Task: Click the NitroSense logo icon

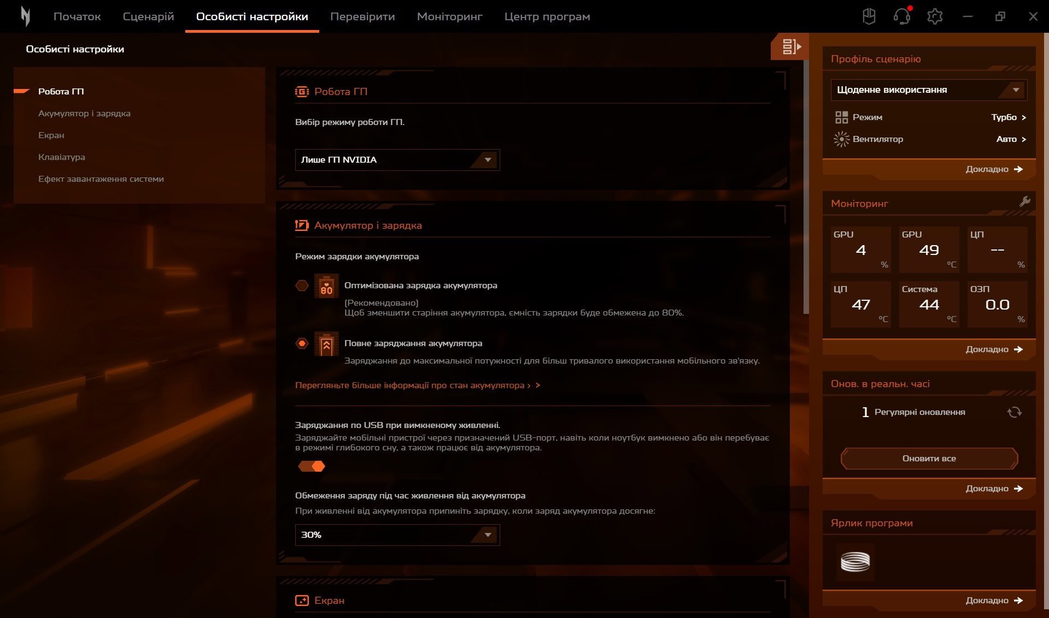Action: pos(25,16)
